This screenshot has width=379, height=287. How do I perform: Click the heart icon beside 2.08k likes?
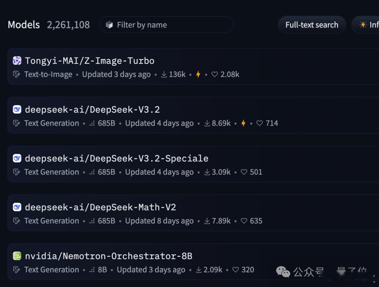click(214, 74)
